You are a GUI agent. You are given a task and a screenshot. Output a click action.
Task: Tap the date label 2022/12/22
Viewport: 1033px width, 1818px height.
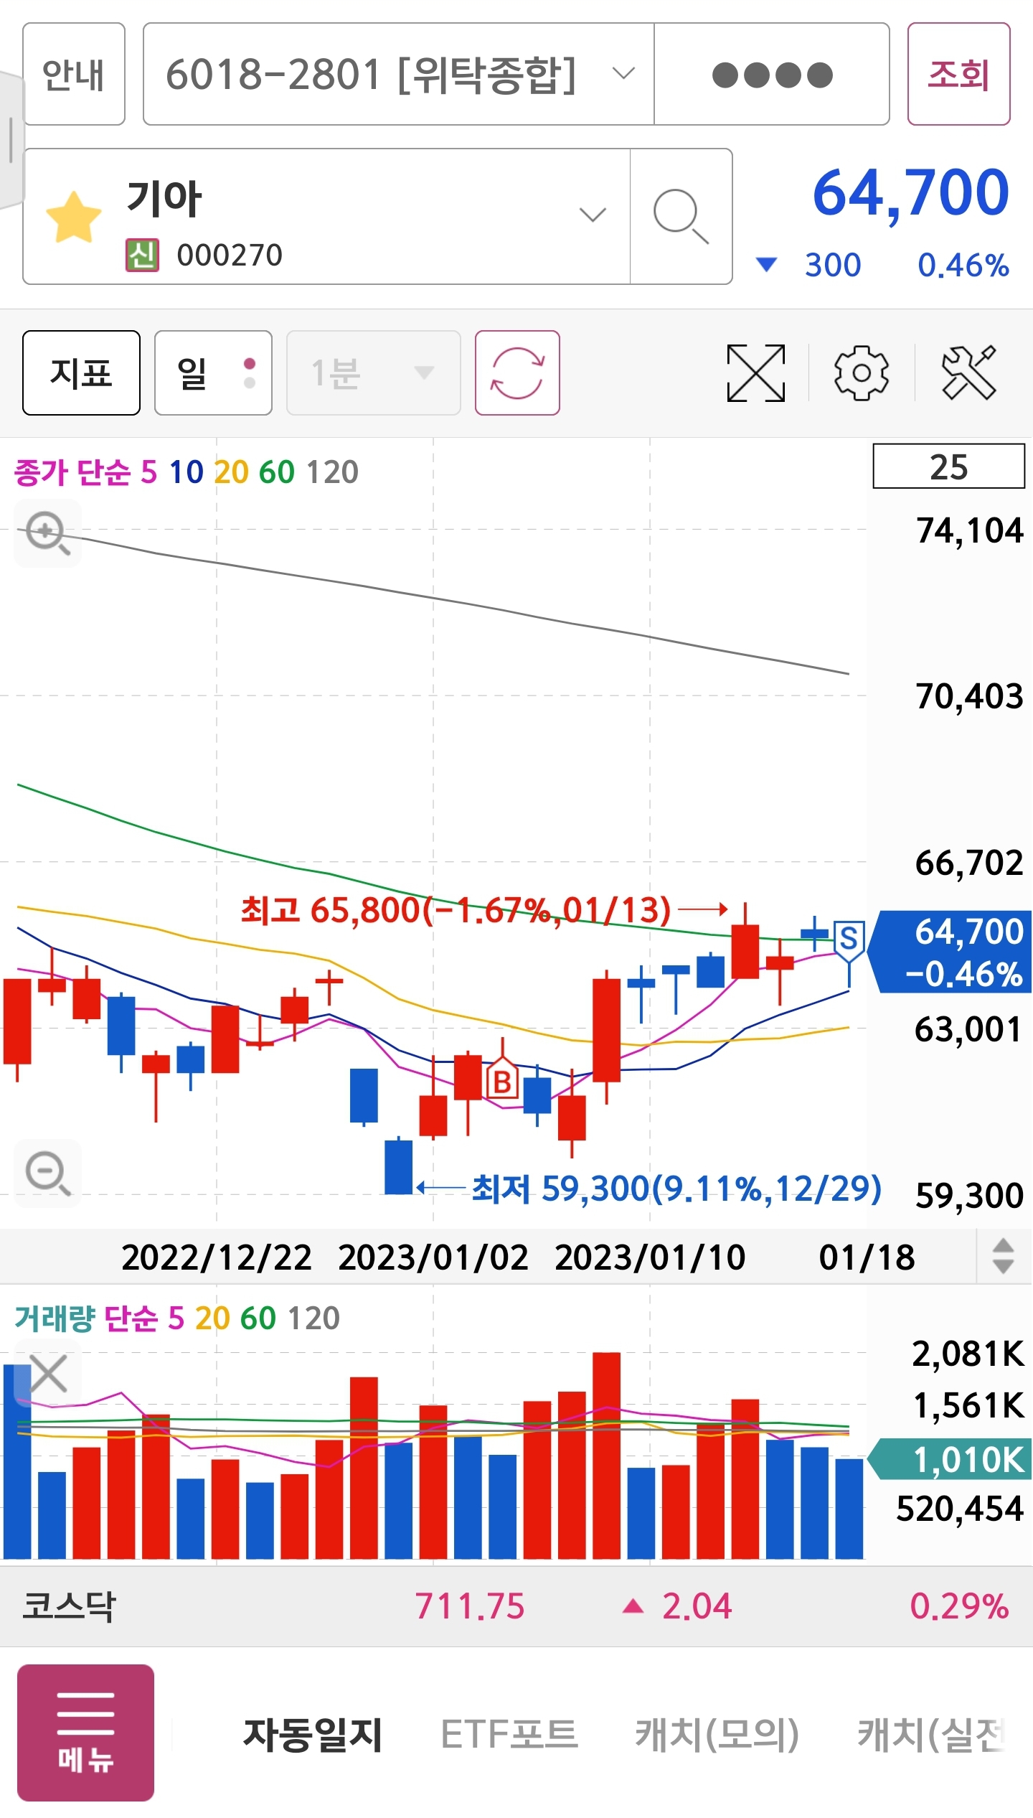tap(216, 1257)
